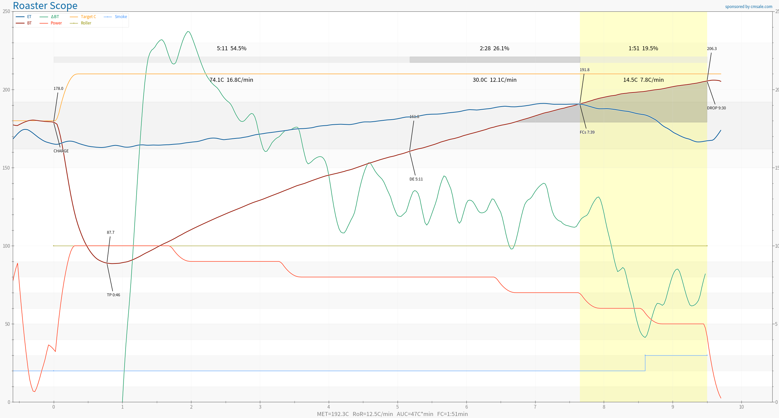Screen dimensions: 779x418
Task: Select the TP 0:46 annotation
Action: [x=113, y=295]
